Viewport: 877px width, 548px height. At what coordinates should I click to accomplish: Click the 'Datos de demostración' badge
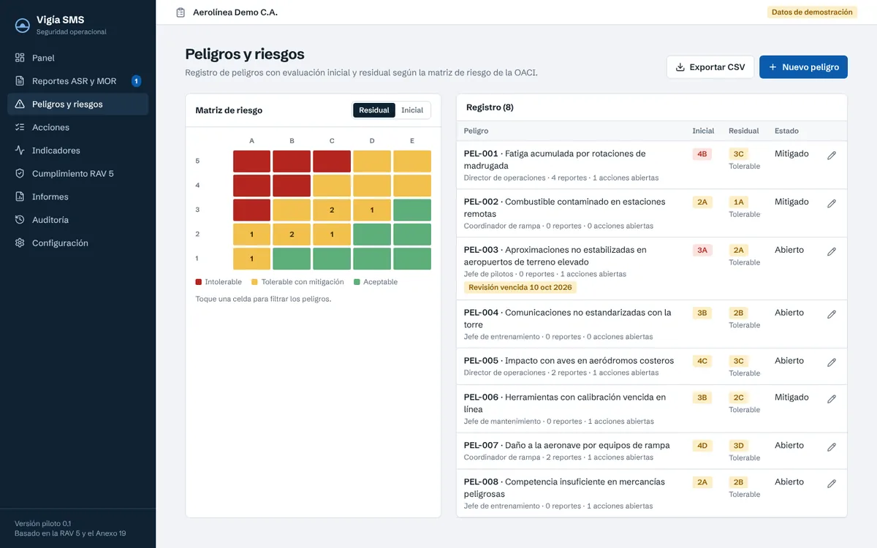tap(812, 12)
